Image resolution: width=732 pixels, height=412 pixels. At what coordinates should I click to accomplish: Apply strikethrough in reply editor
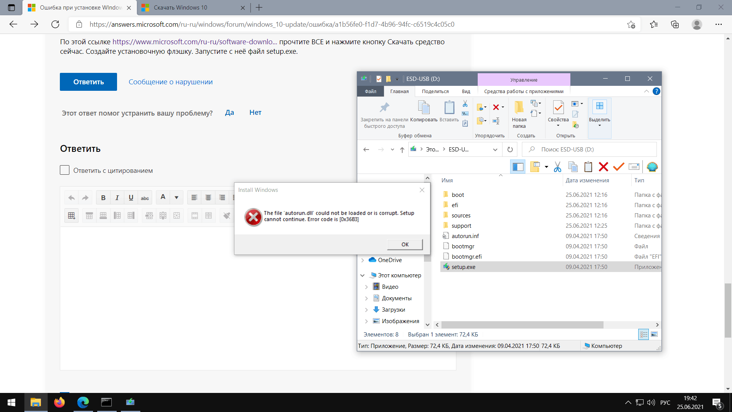pos(145,198)
